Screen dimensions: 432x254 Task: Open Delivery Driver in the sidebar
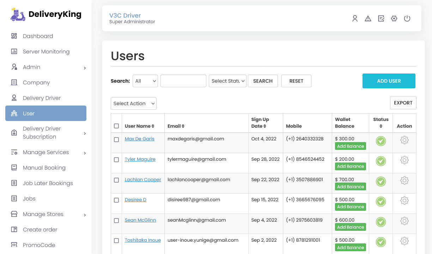point(42,98)
